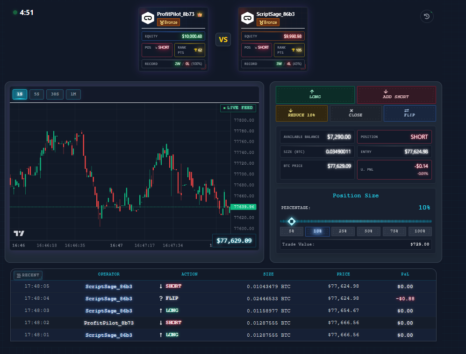Viewport: 466px width, 354px height.
Task: Switch chart to 30S interval
Action: pos(55,94)
